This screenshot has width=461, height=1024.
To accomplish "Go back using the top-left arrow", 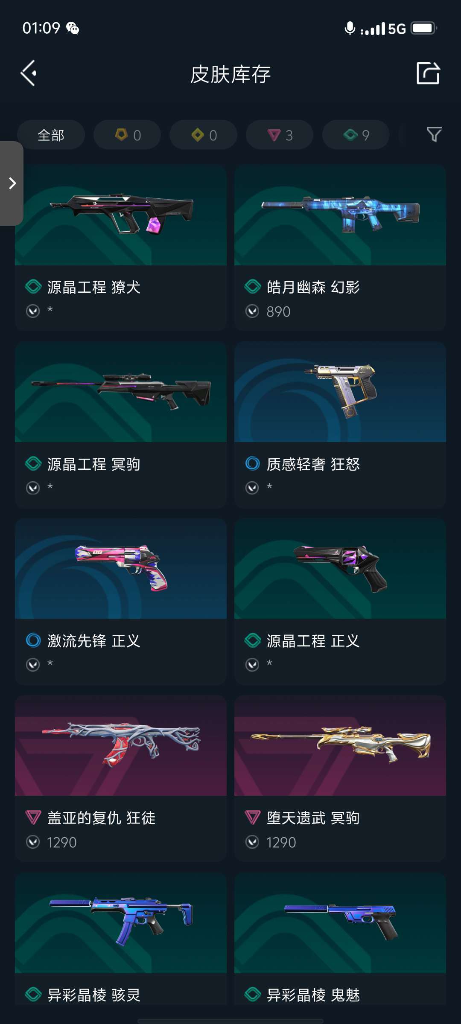I will coord(29,73).
